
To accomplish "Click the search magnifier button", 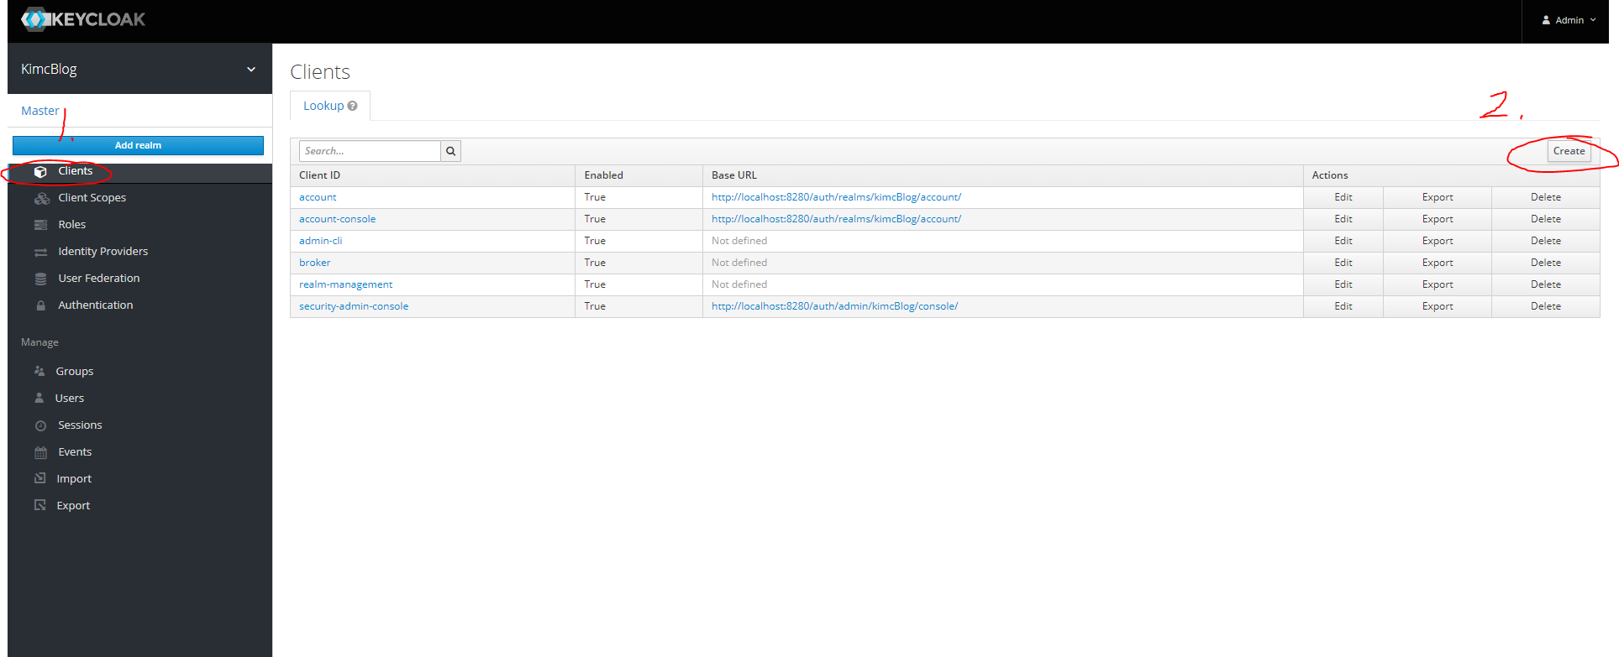I will (450, 151).
